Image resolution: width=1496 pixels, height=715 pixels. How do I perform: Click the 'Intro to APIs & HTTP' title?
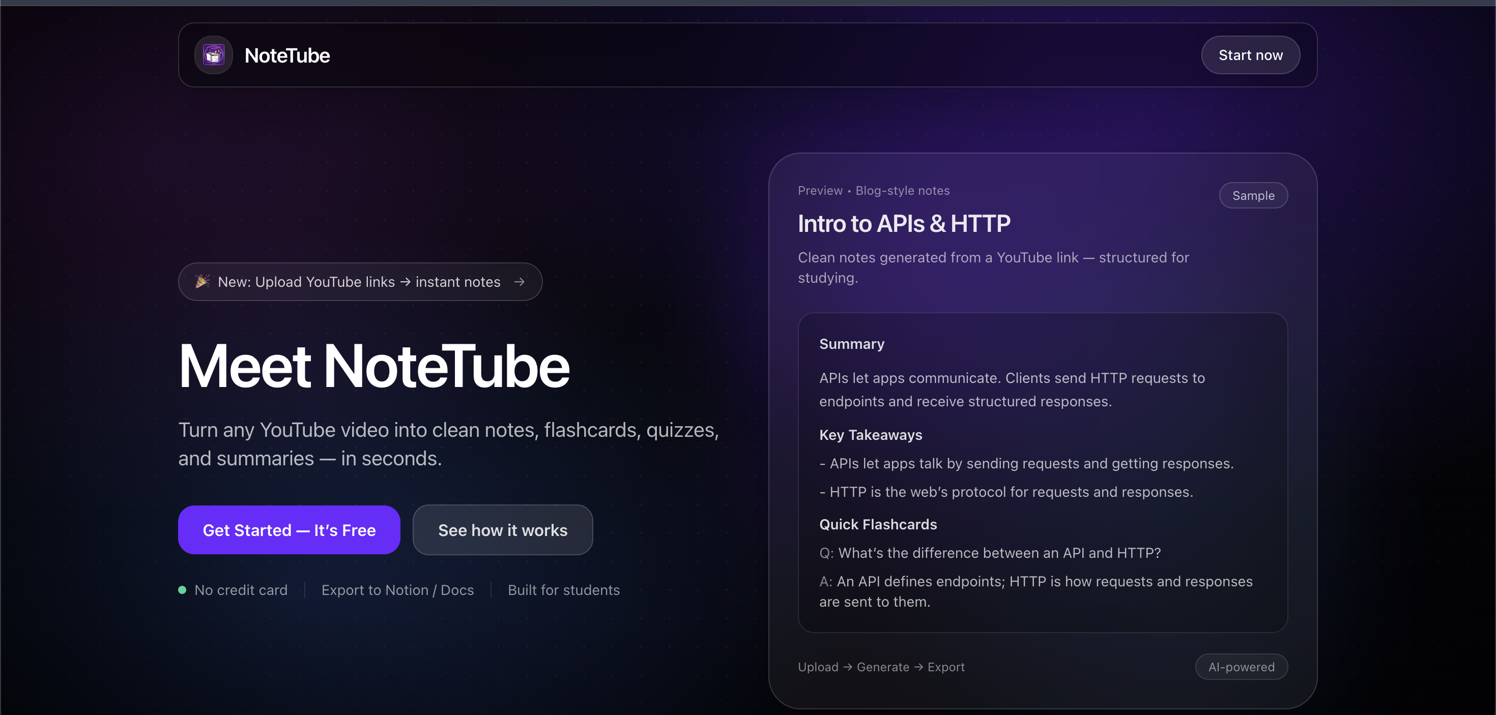[x=904, y=224]
